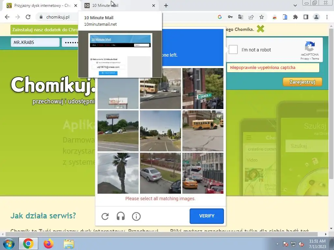Reload the captcha challenge

click(x=105, y=216)
